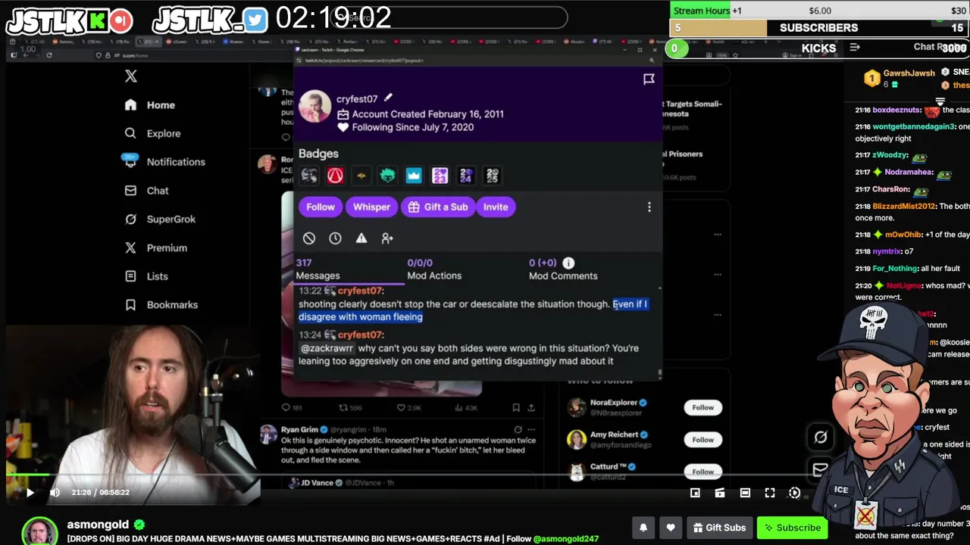Click the BlizzardMist2012 username in chat
The width and height of the screenshot is (970, 545).
coord(903,206)
